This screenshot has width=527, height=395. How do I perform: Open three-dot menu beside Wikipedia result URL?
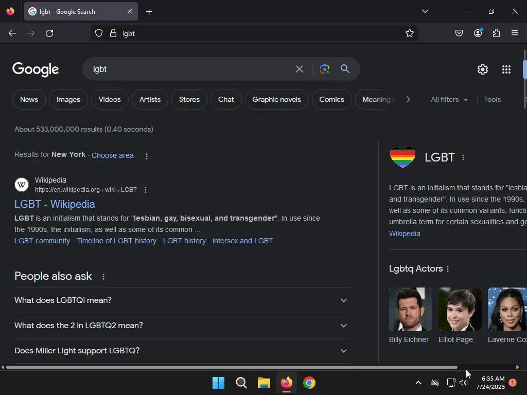click(x=146, y=190)
